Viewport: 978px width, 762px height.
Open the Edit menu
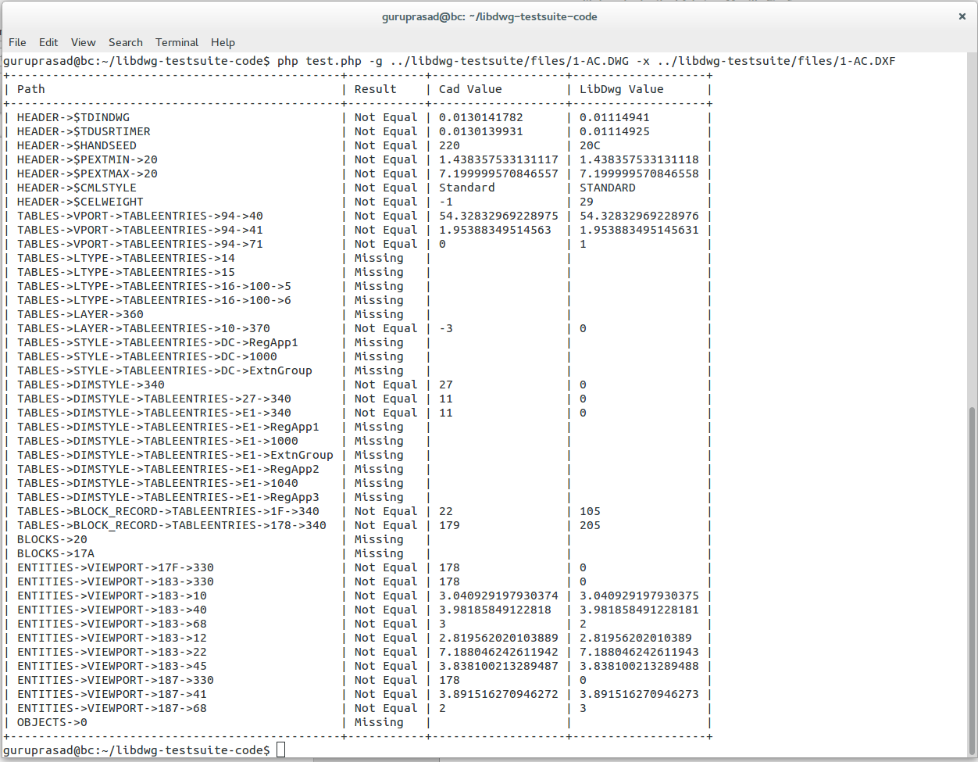click(48, 42)
